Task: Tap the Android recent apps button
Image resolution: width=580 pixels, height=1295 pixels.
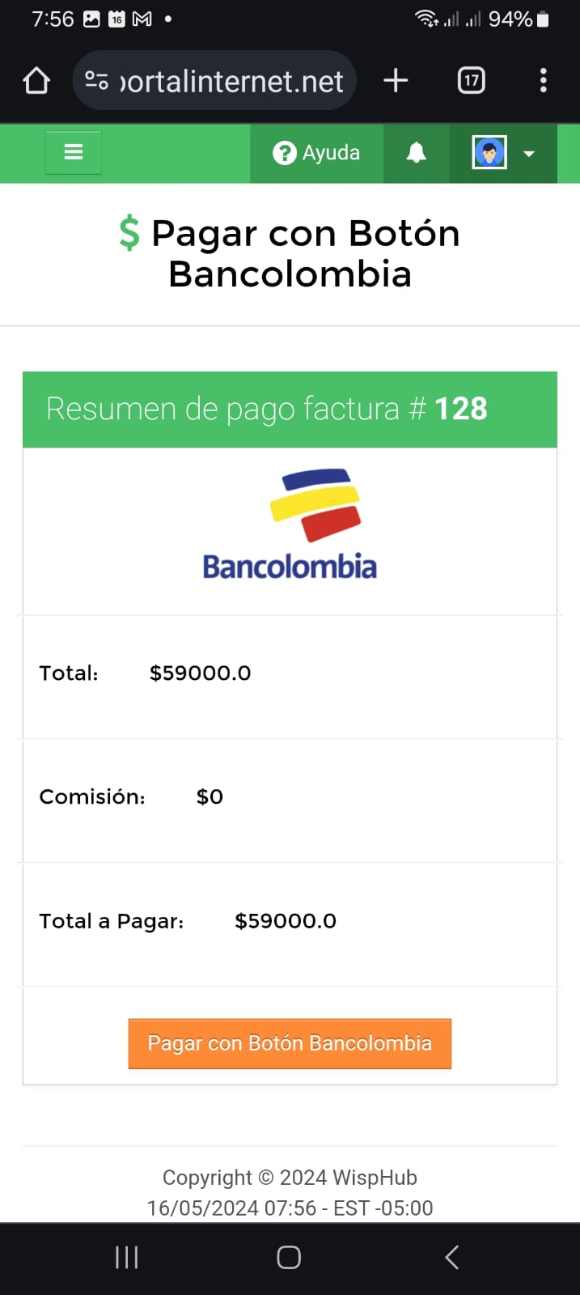Action: 127,1257
